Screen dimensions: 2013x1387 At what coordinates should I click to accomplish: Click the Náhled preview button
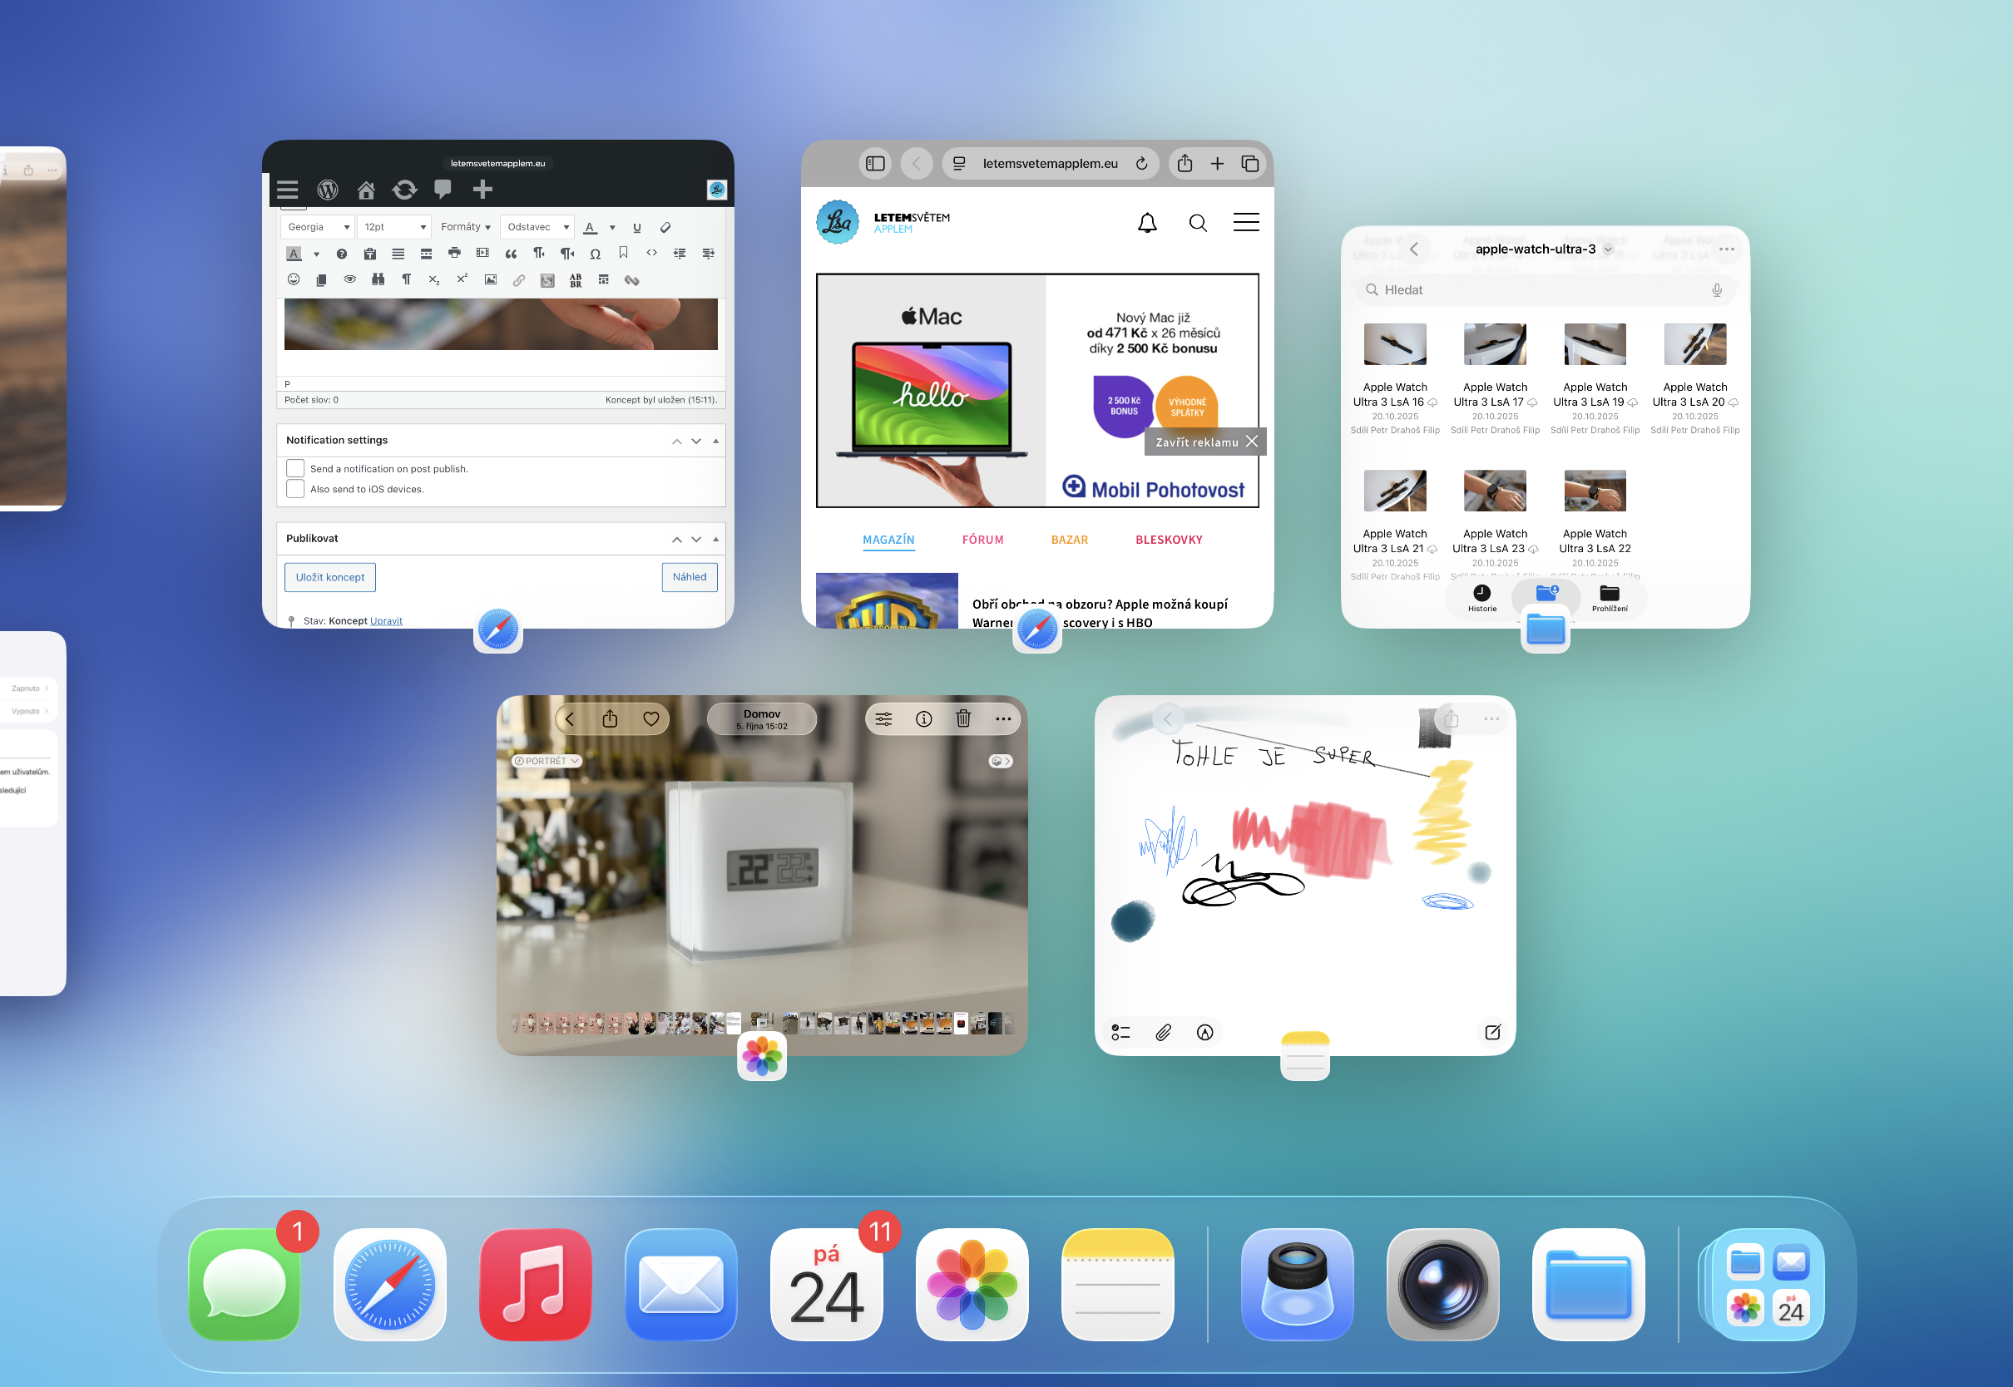coord(690,577)
